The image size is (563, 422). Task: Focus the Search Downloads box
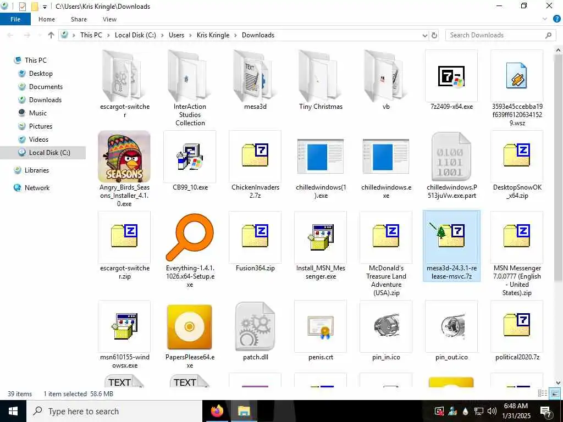500,35
